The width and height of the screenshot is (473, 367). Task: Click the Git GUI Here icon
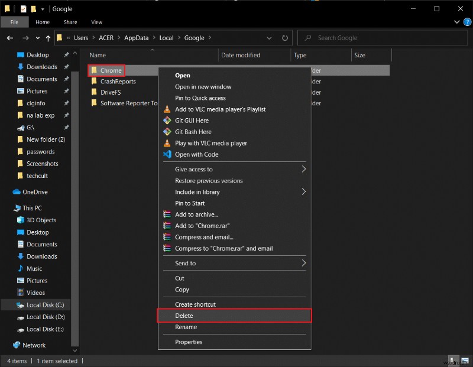coord(167,121)
